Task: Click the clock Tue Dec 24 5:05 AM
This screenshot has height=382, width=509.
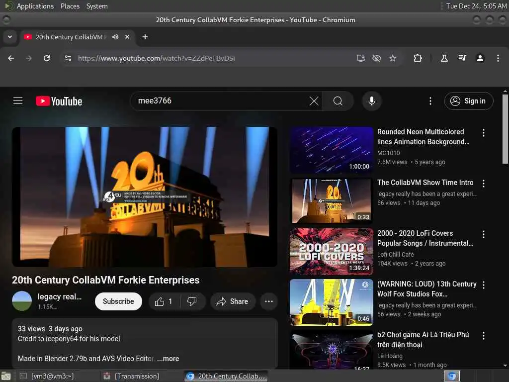Action: [476, 6]
